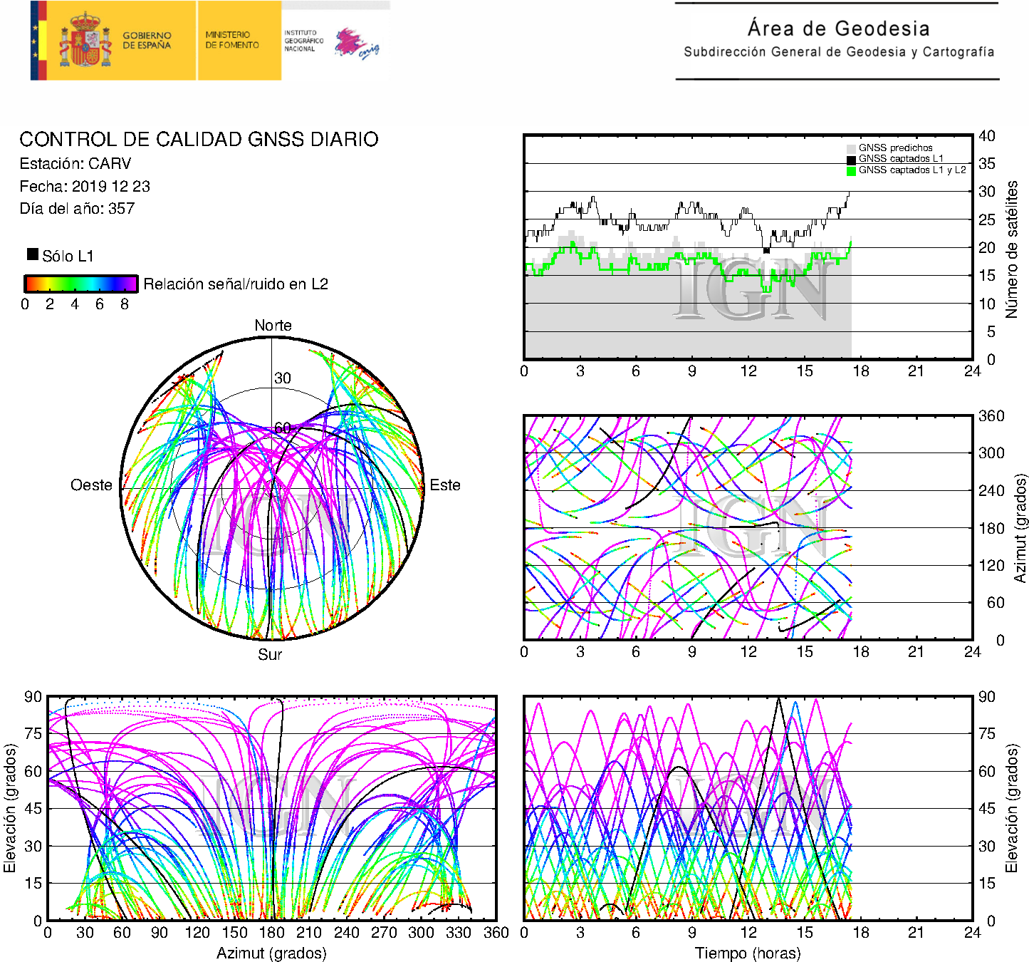Click the Azimut (grados) bottom axis label
Screen dimensions: 1029x962
coord(271,953)
